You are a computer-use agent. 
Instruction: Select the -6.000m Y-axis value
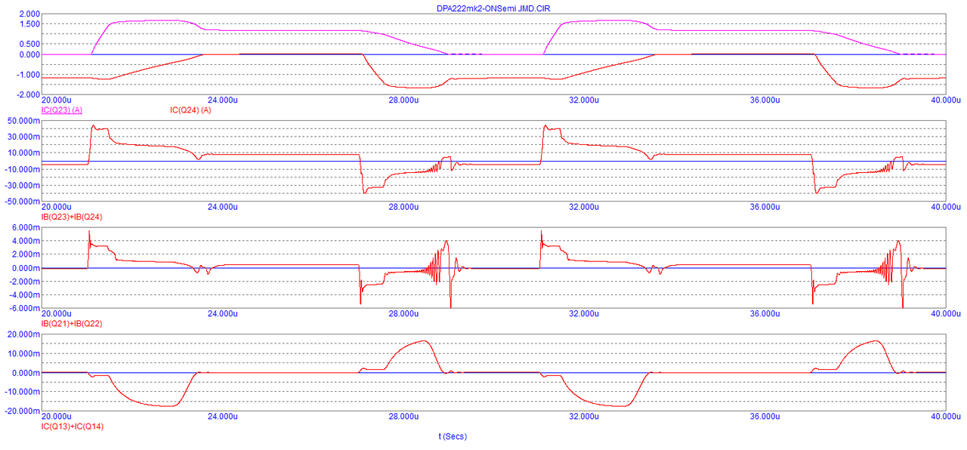25,308
